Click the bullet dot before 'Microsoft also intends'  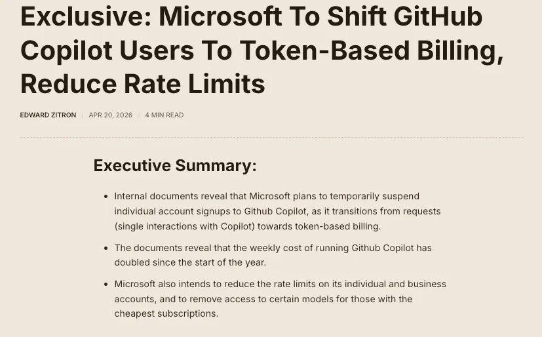[x=106, y=285]
